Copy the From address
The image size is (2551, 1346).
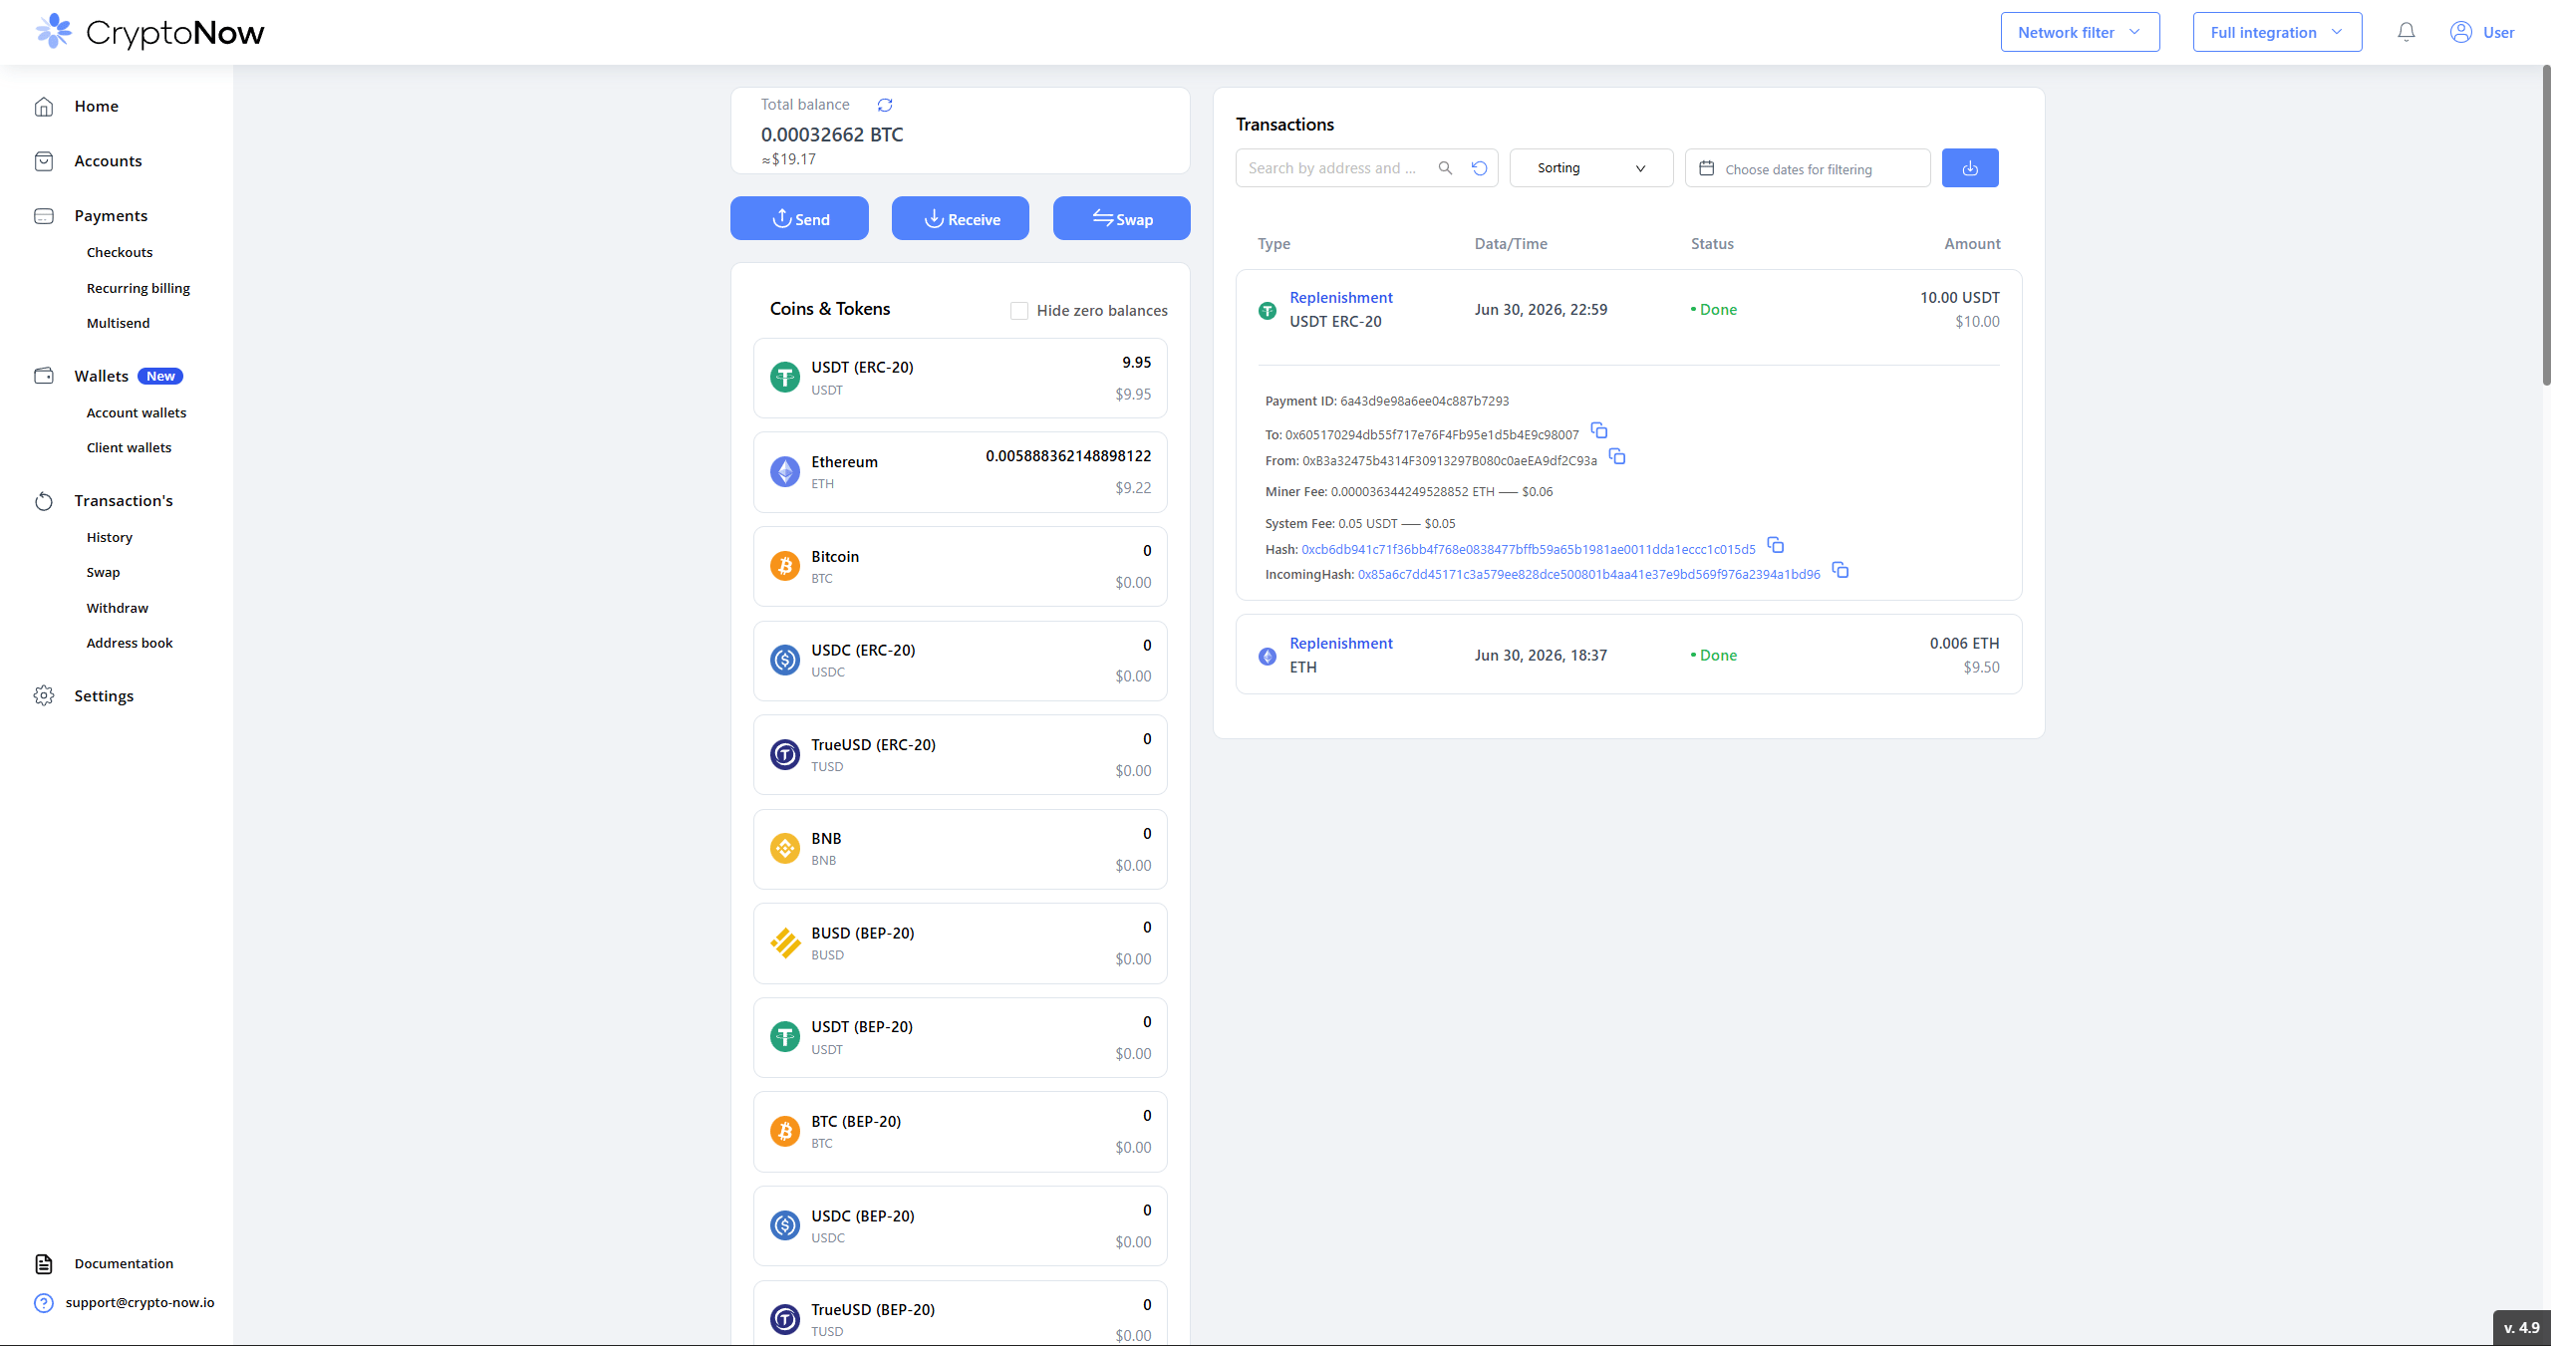coord(1617,456)
